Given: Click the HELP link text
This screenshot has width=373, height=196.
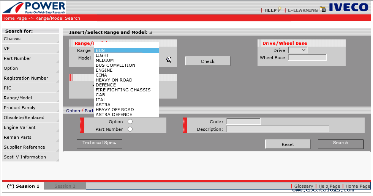Looking at the screenshot, I should [x=270, y=10].
